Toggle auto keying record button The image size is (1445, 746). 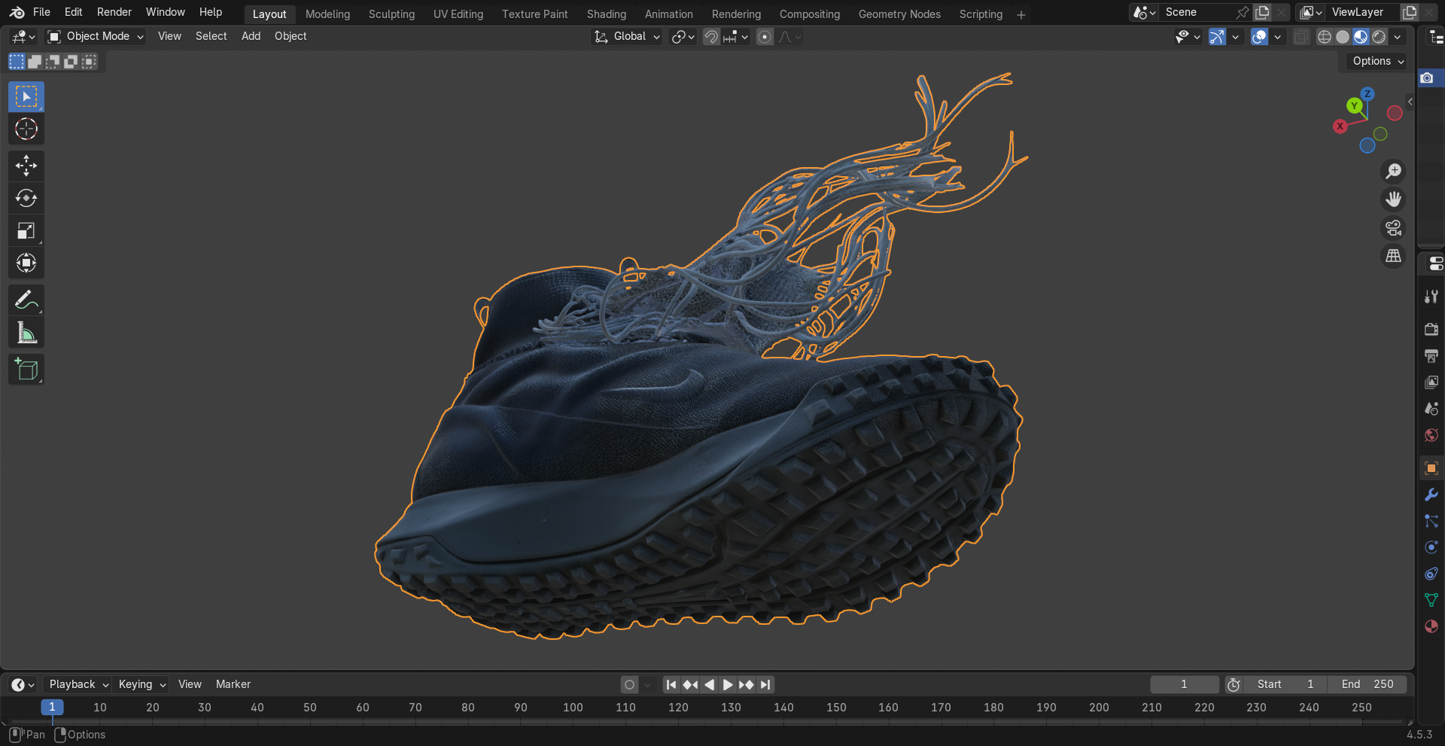630,684
